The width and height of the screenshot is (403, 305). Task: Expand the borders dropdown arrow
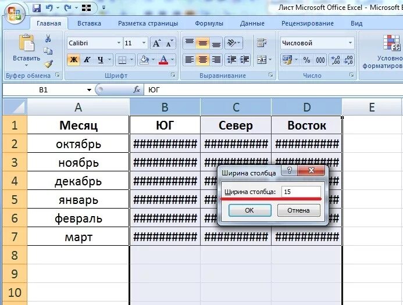click(131, 60)
